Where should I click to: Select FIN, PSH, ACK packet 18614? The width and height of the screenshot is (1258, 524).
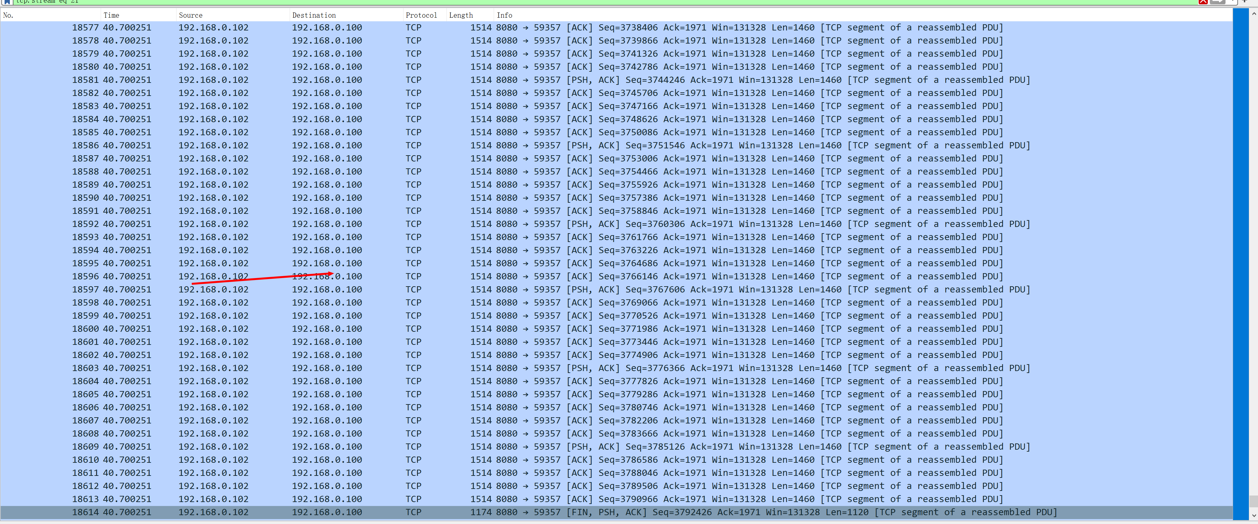pos(616,512)
